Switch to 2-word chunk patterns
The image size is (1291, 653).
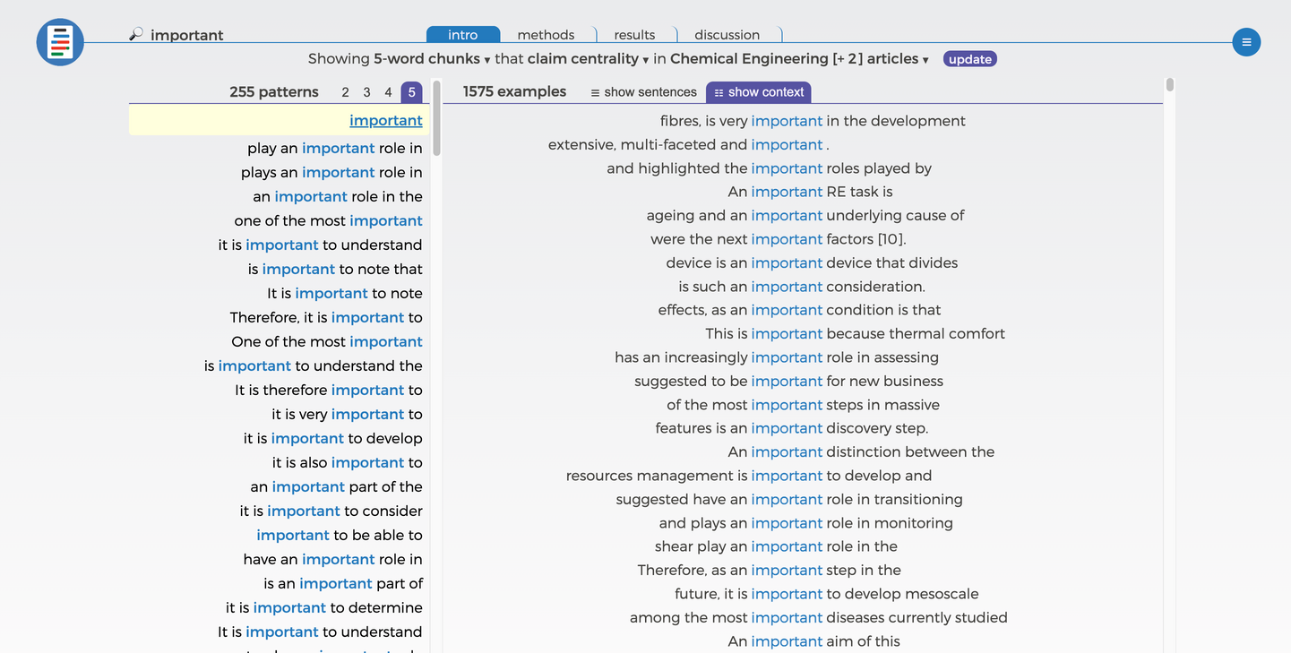pyautogui.click(x=345, y=92)
